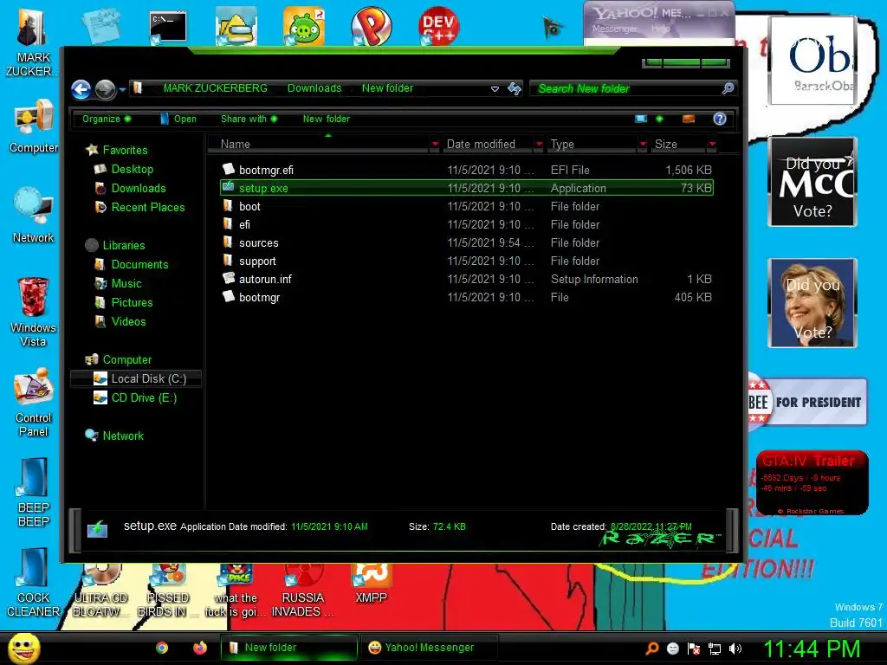Open the Organize menu
Viewport: 887px width, 665px height.
(107, 119)
